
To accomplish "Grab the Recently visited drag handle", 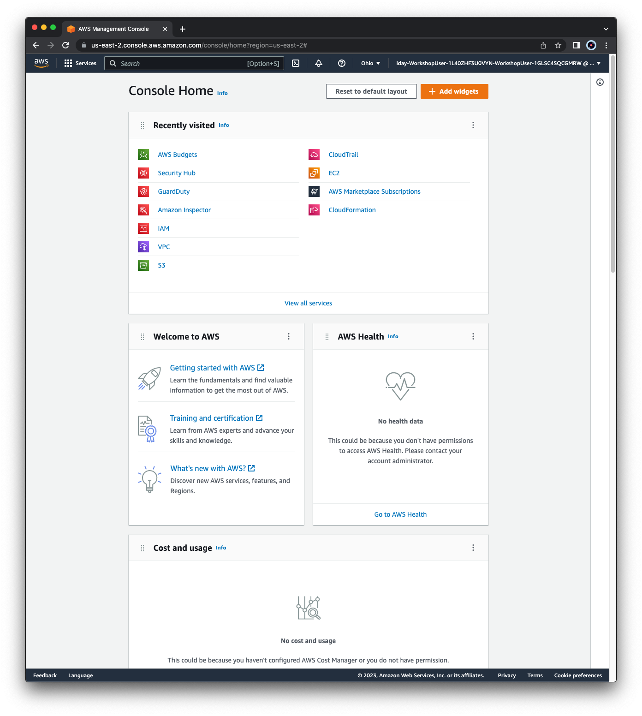I will [143, 125].
